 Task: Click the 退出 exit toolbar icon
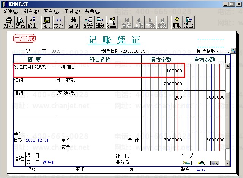pos(189,23)
